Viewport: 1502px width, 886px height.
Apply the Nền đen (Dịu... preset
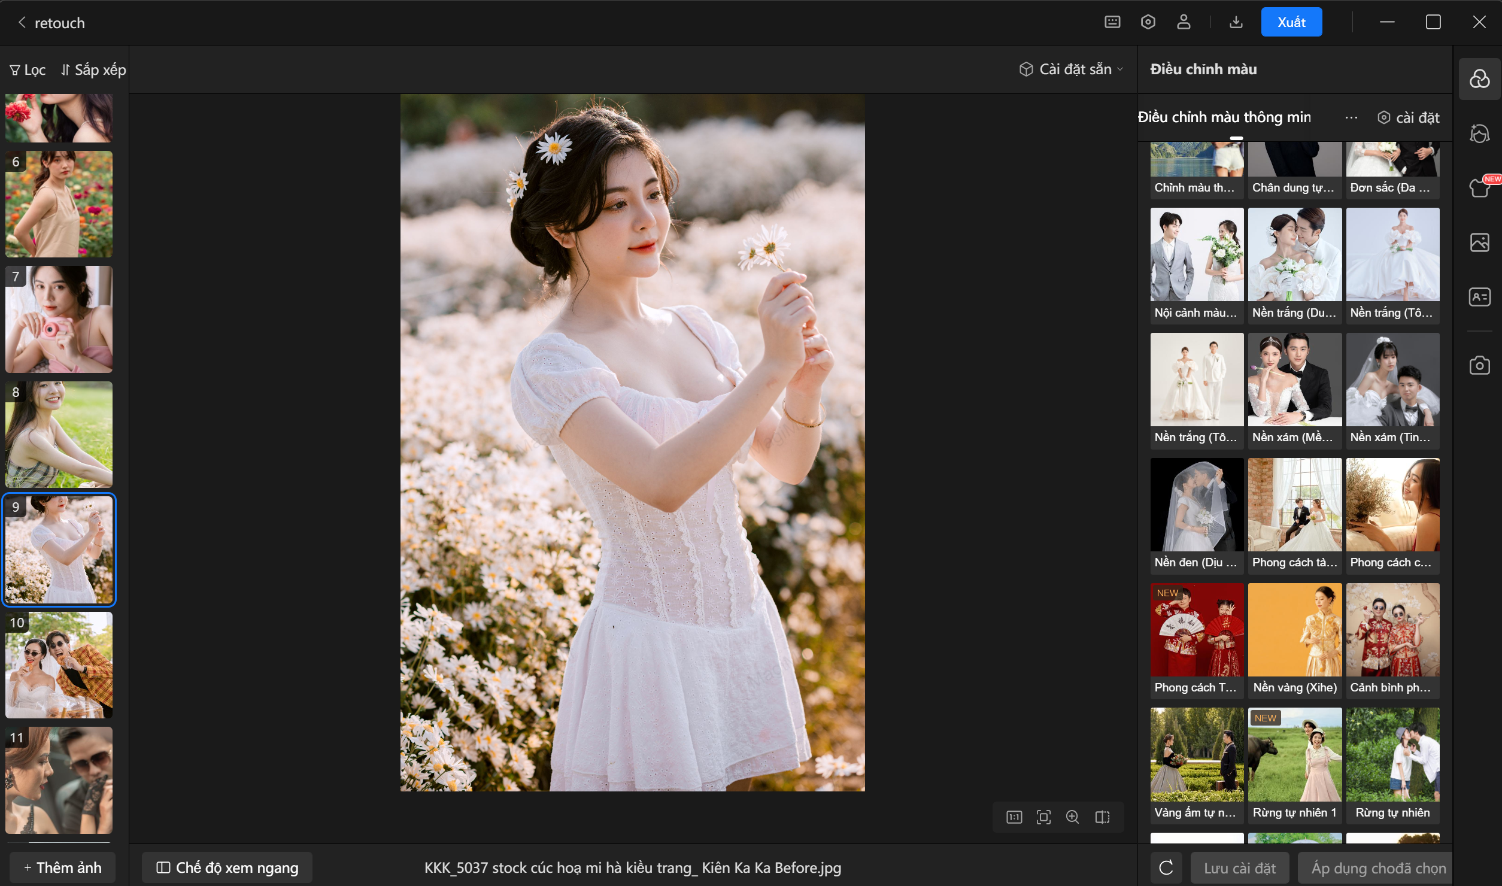[1197, 515]
